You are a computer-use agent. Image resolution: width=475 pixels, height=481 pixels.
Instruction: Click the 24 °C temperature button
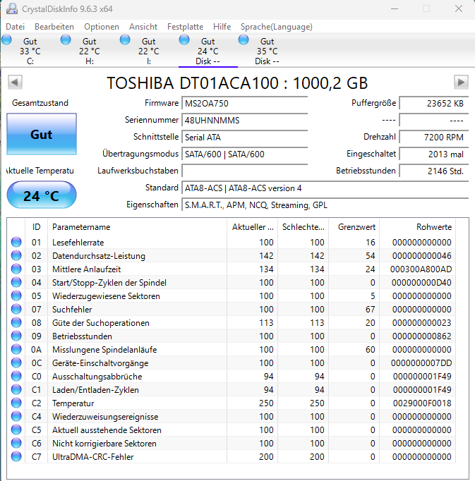coord(42,195)
